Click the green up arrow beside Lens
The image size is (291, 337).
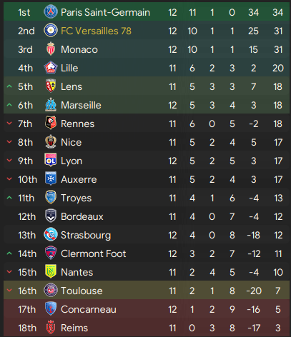pyautogui.click(x=9, y=86)
